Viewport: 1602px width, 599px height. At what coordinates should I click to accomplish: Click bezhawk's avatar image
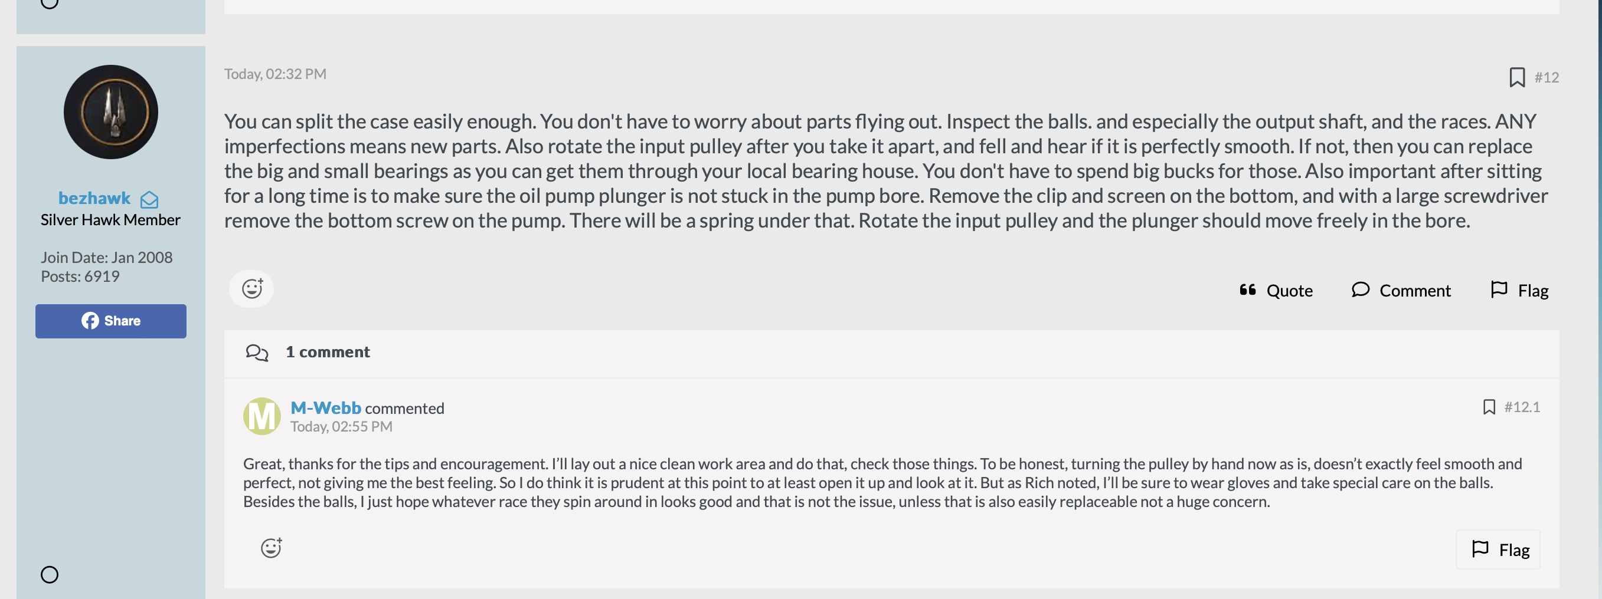[x=111, y=112]
